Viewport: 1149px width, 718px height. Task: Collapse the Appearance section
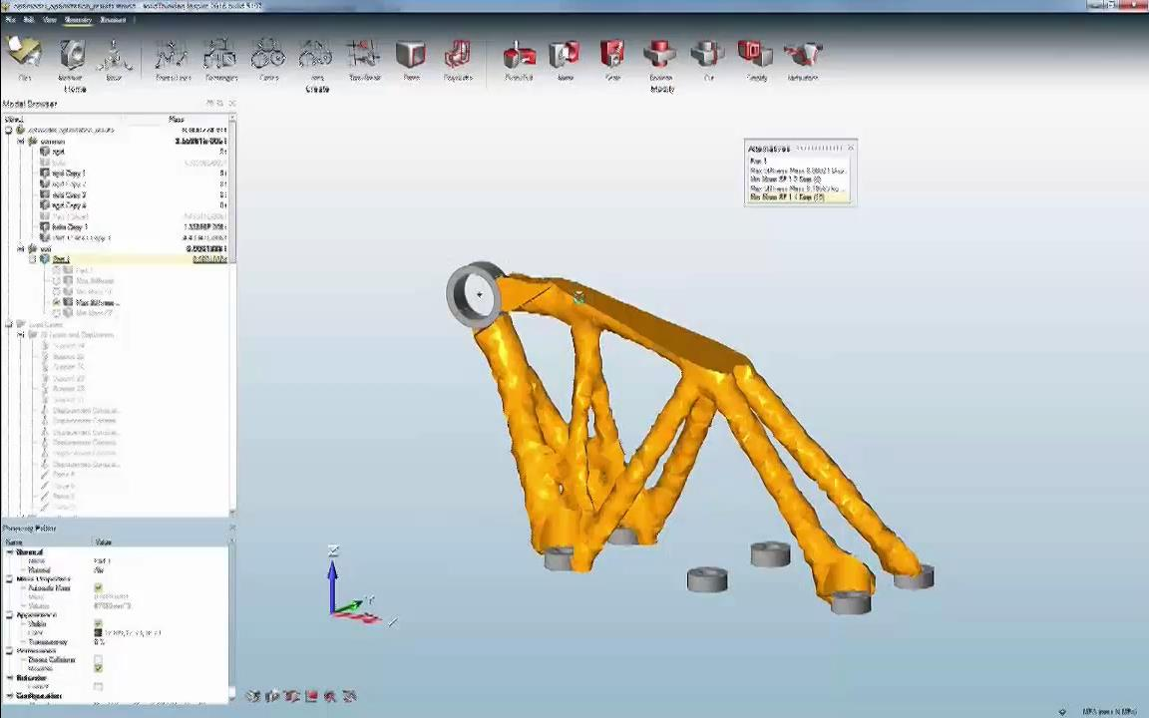10,615
